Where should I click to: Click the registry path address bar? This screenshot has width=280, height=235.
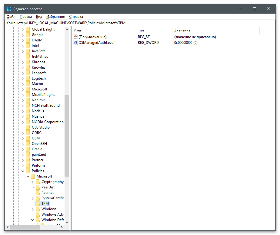(x=140, y=23)
